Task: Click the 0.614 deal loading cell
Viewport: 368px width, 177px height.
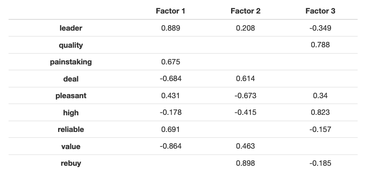Action: pyautogui.click(x=245, y=79)
